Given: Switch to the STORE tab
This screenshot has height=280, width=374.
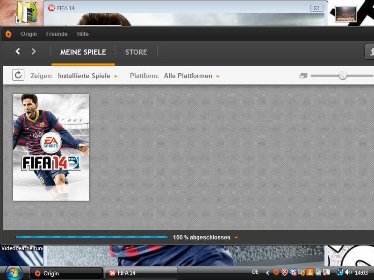Looking at the screenshot, I should (136, 52).
